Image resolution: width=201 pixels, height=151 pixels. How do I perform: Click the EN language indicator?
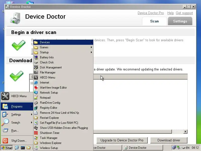point(187,148)
